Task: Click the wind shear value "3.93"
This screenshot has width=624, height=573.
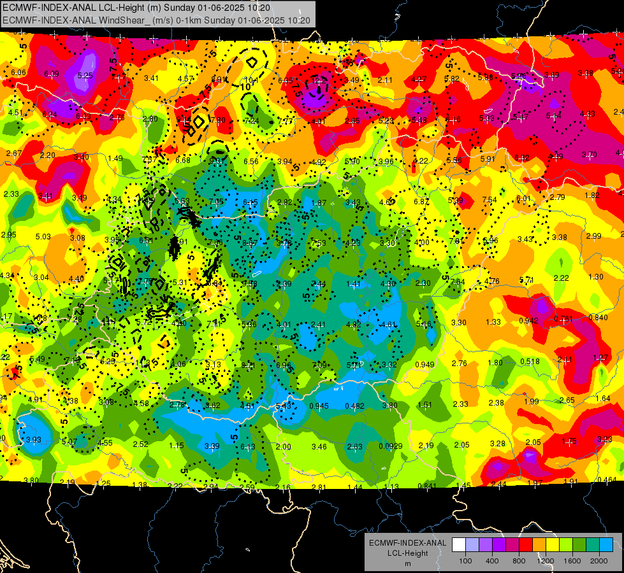Action: pos(33,439)
